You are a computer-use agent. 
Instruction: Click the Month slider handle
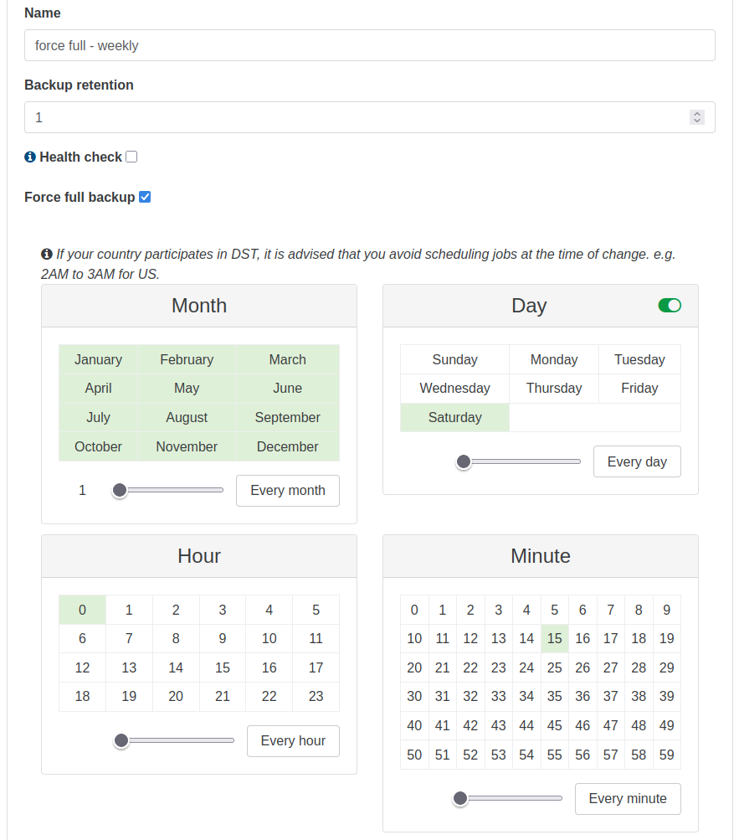(120, 490)
